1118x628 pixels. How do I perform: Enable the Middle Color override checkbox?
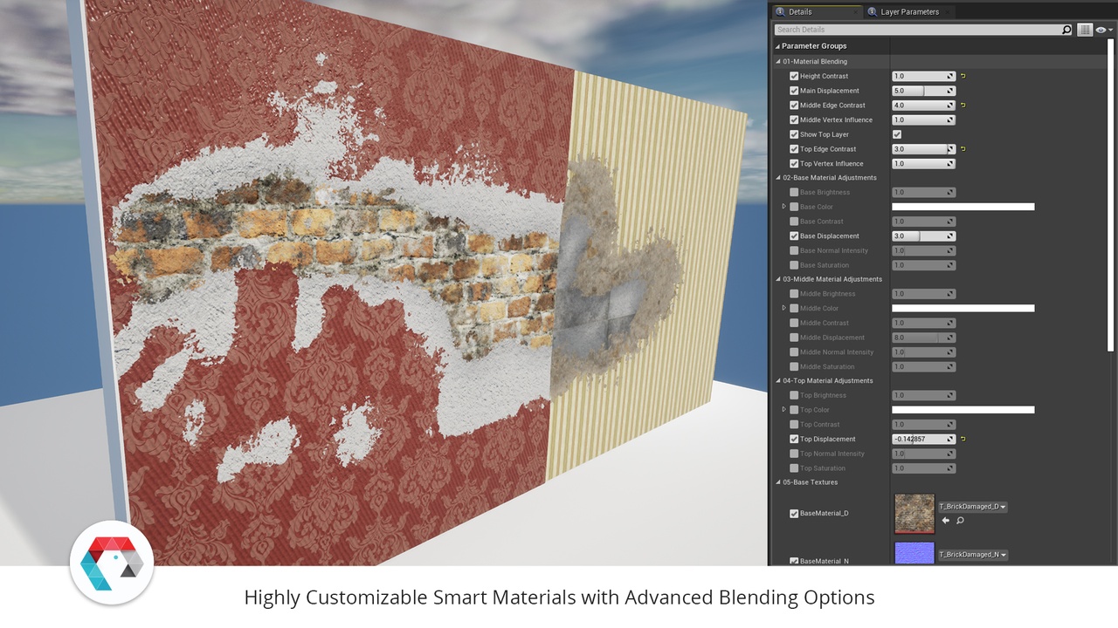click(x=794, y=308)
